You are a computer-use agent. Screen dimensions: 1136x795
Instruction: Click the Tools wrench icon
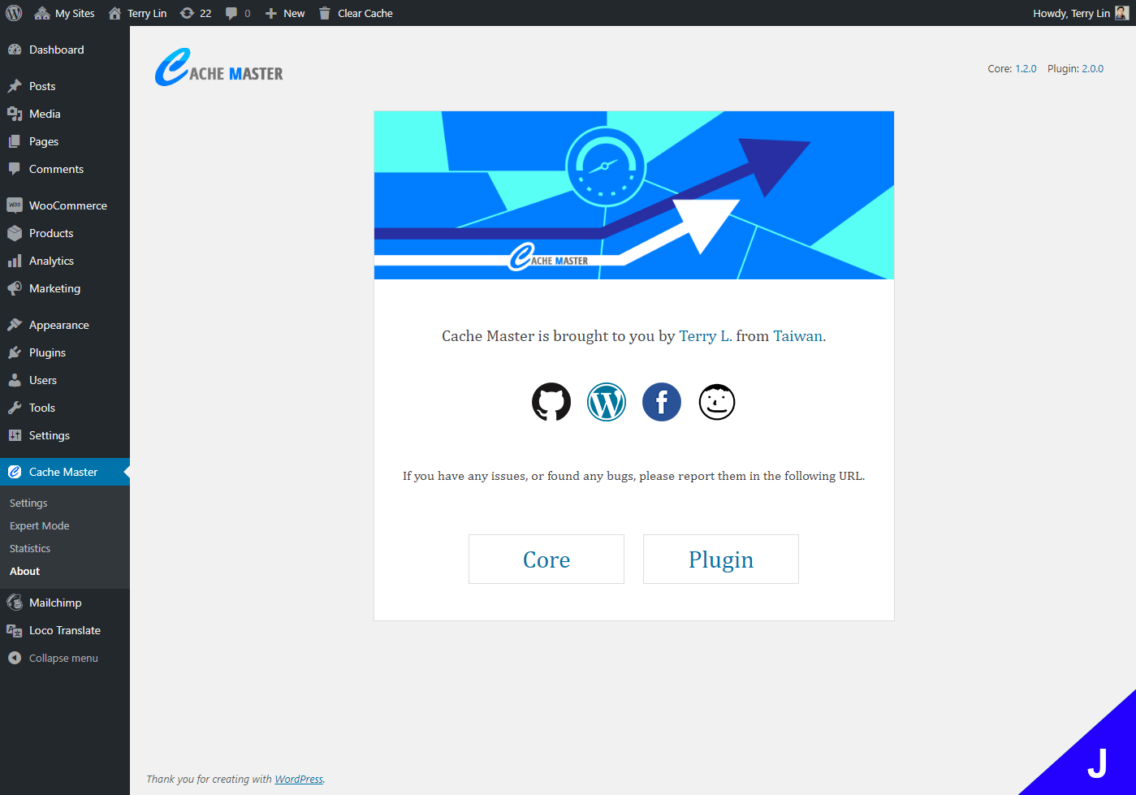point(15,408)
